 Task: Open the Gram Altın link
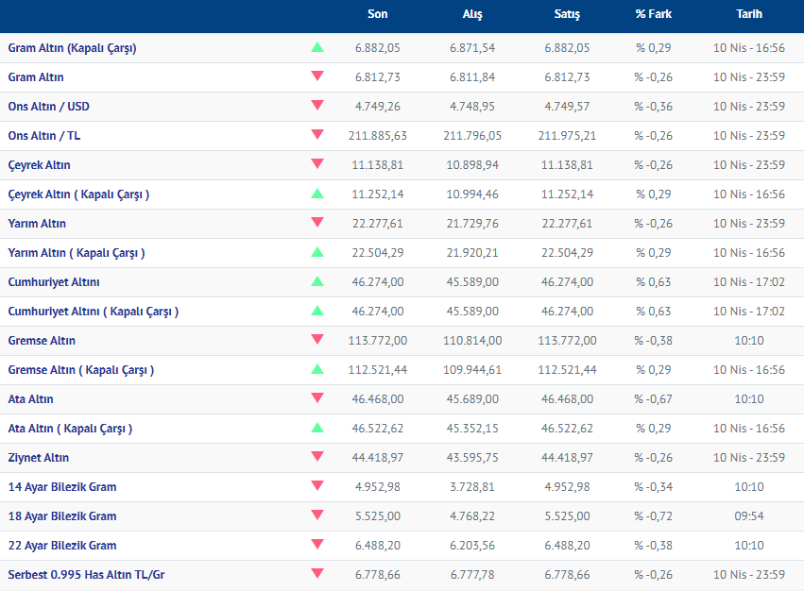(36, 77)
